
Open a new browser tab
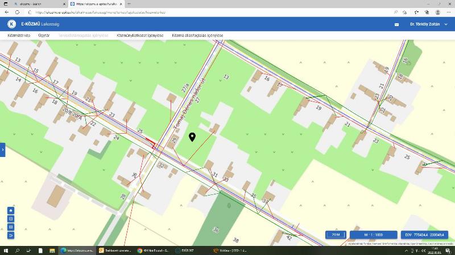coord(129,4)
